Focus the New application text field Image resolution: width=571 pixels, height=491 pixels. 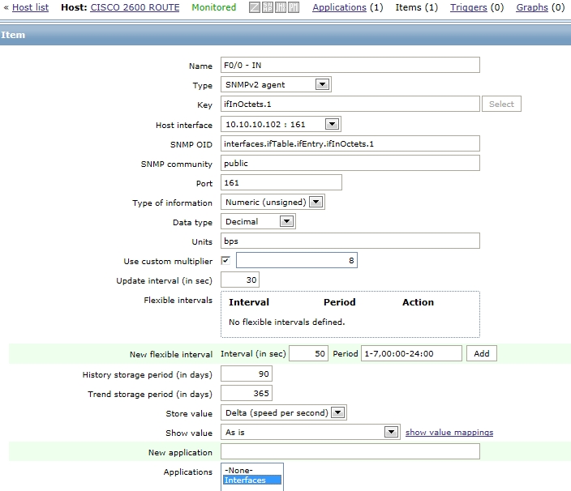point(350,452)
